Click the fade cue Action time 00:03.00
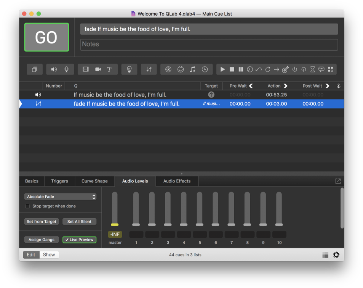 point(277,104)
